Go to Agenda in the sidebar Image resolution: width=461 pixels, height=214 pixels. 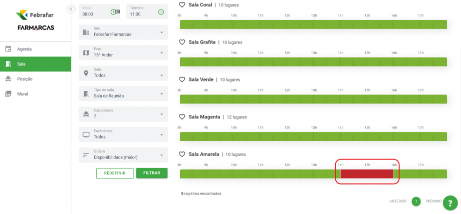click(25, 49)
